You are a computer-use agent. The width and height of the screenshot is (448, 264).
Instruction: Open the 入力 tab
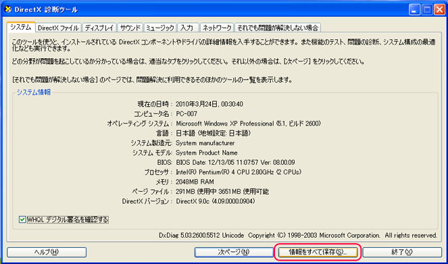tap(188, 28)
